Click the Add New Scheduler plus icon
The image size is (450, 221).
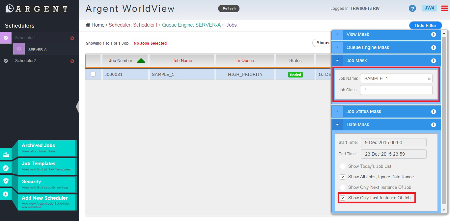point(6,194)
